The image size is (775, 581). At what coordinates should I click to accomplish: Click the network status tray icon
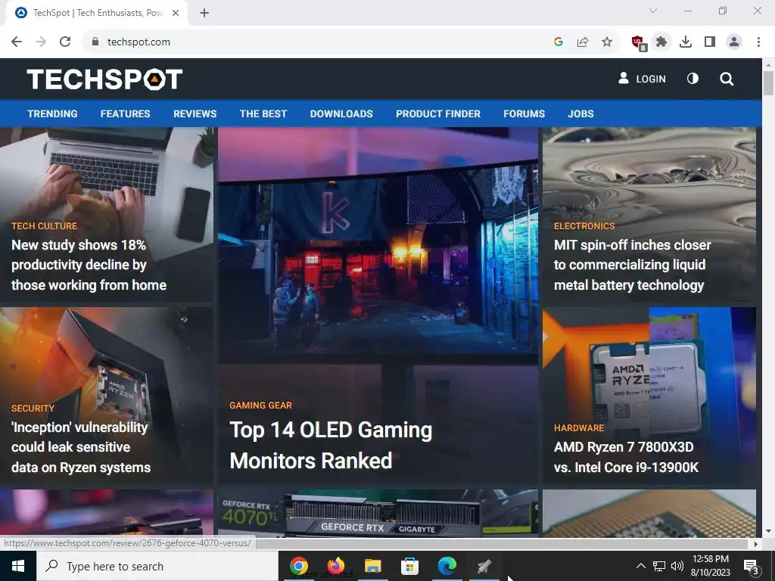point(659,566)
